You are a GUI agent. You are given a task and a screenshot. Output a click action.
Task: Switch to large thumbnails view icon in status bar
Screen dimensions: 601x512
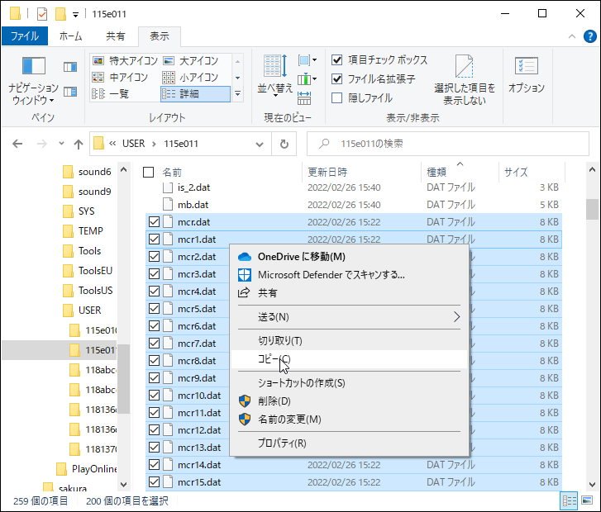coord(587,500)
